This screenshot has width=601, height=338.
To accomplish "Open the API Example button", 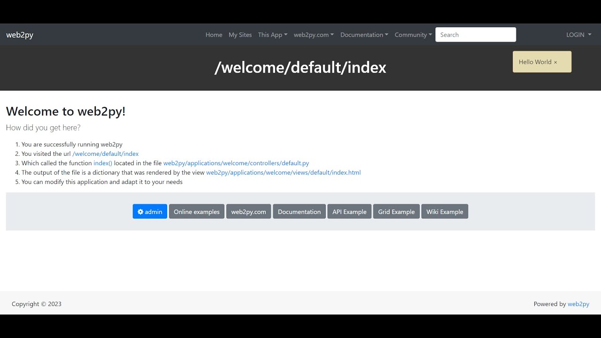I will (349, 212).
